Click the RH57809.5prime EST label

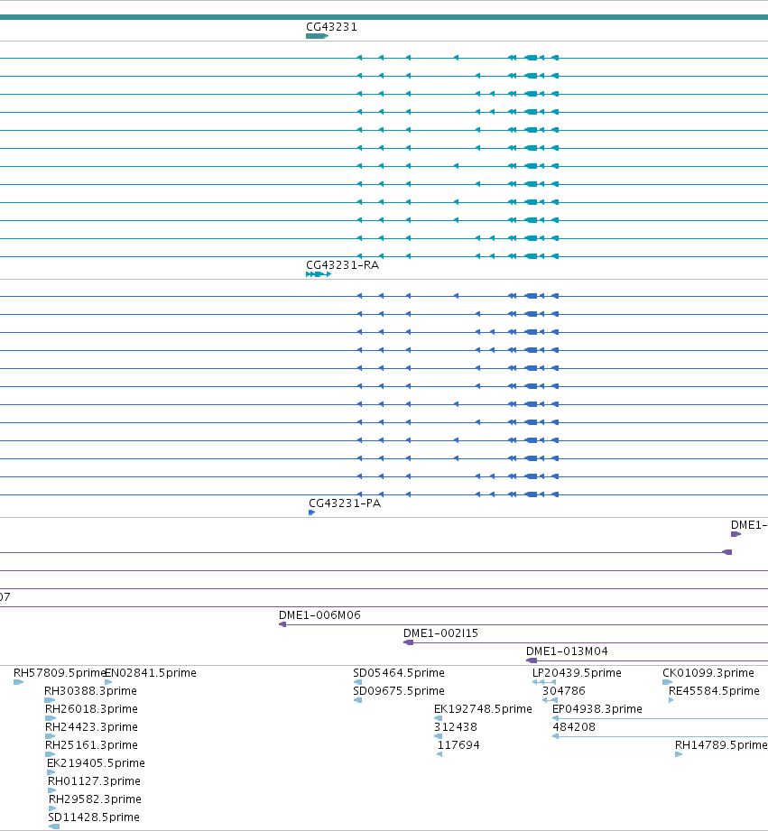pos(60,672)
